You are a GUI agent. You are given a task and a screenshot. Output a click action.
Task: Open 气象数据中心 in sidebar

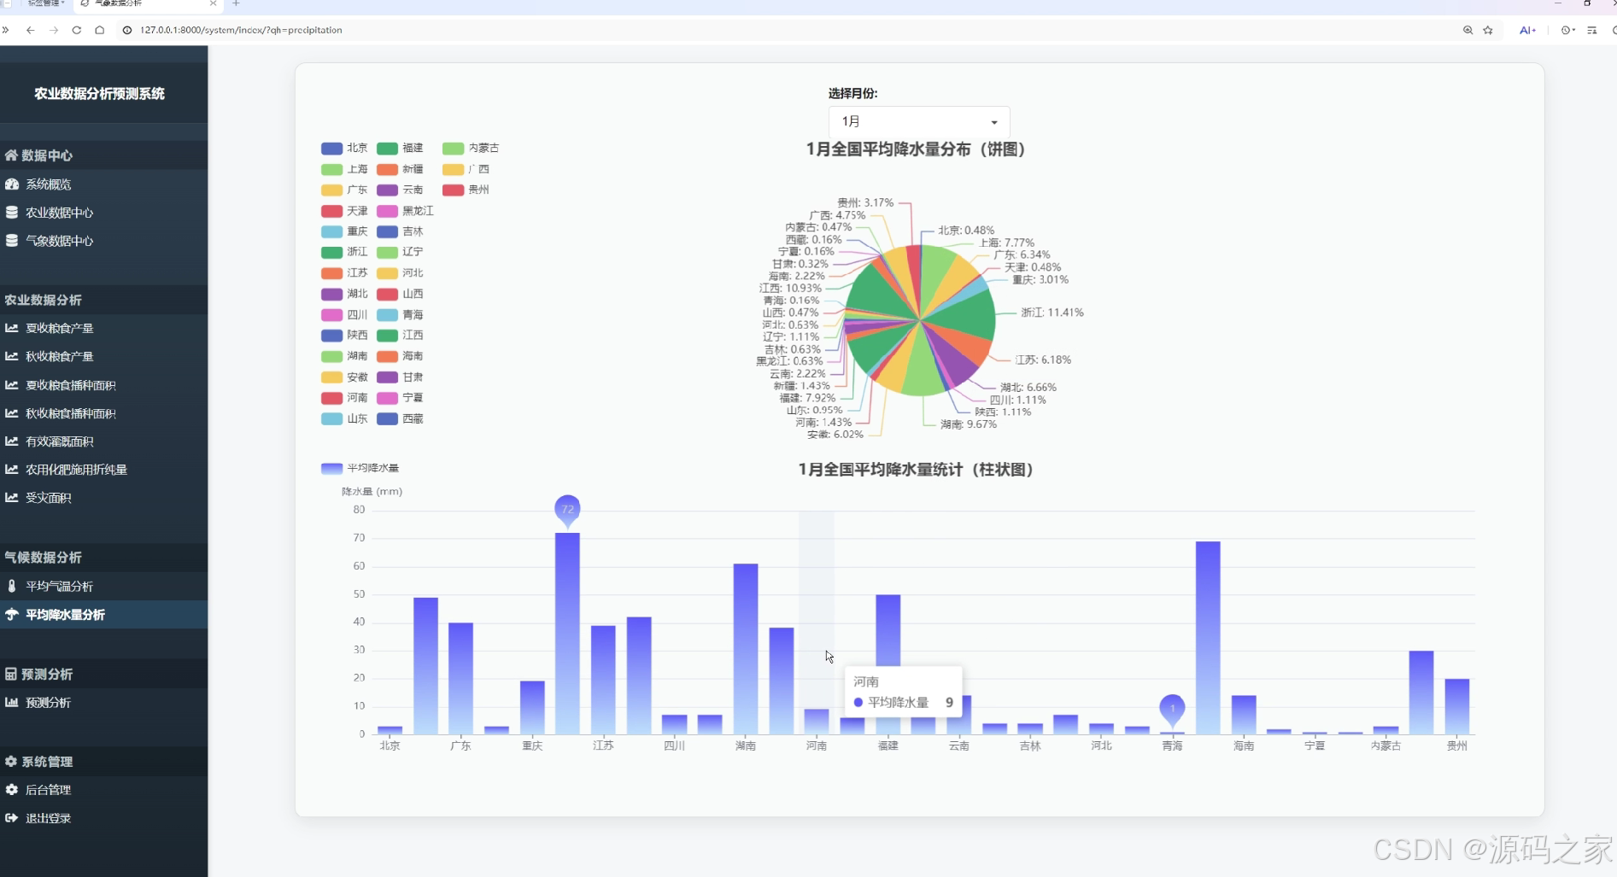[x=59, y=241]
